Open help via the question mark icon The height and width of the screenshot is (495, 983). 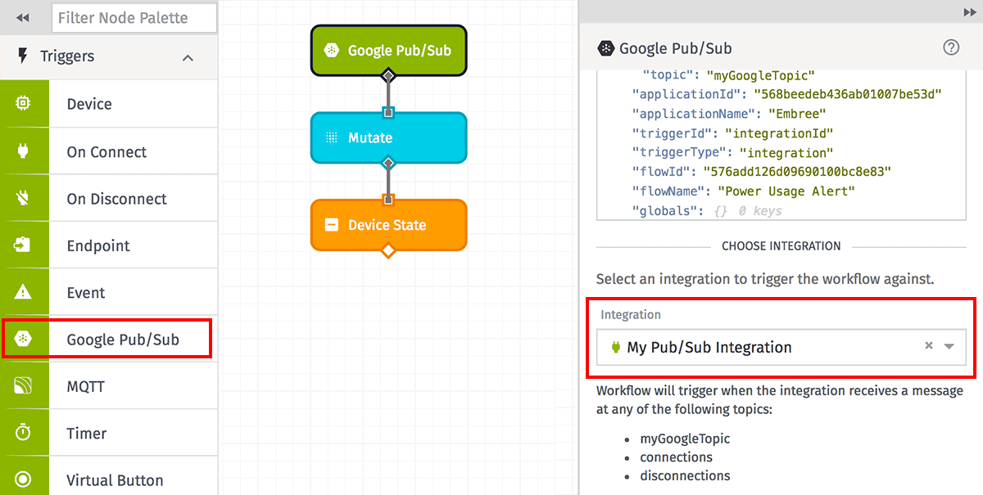tap(951, 47)
